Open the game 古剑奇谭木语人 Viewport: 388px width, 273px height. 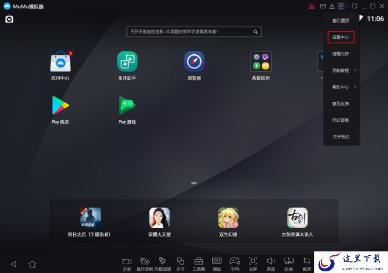297,218
